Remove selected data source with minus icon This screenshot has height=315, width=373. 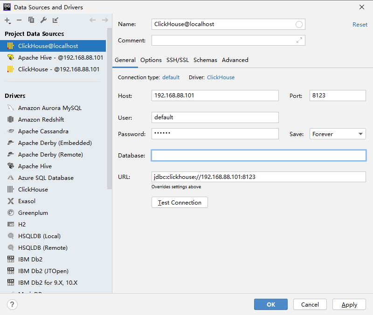click(19, 20)
